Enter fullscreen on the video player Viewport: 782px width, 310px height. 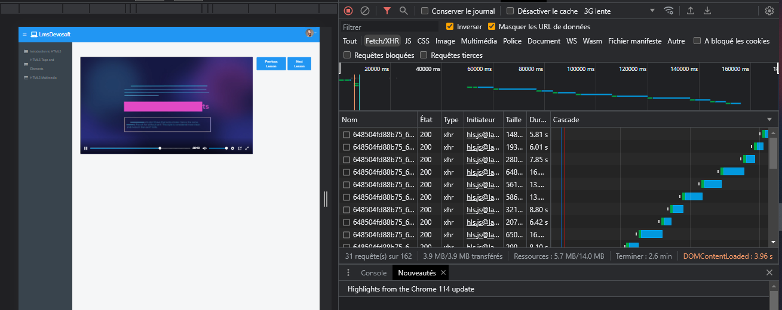click(247, 148)
